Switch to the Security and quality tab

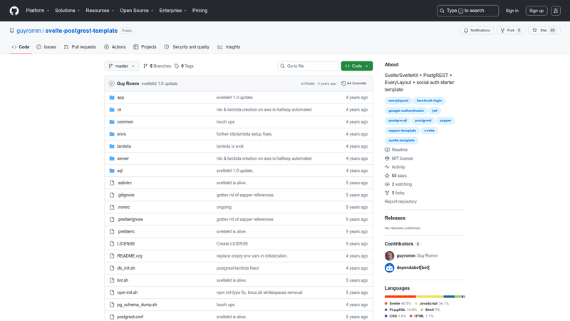pos(187,47)
